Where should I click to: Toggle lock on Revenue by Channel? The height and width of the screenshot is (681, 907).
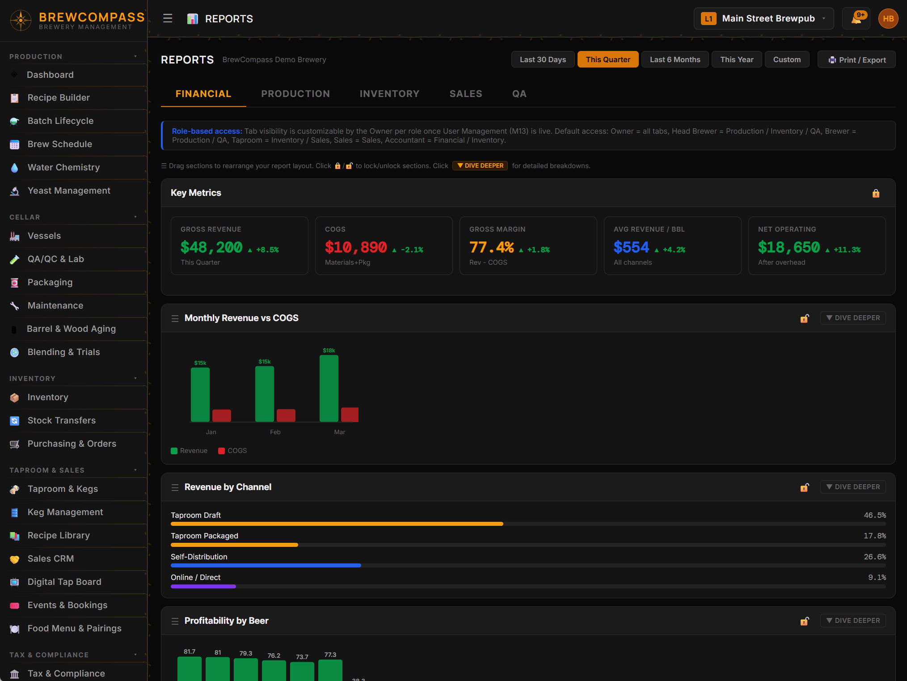[805, 487]
